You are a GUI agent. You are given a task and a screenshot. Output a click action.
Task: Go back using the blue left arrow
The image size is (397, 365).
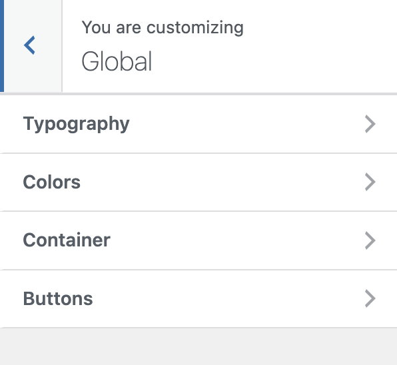29,45
